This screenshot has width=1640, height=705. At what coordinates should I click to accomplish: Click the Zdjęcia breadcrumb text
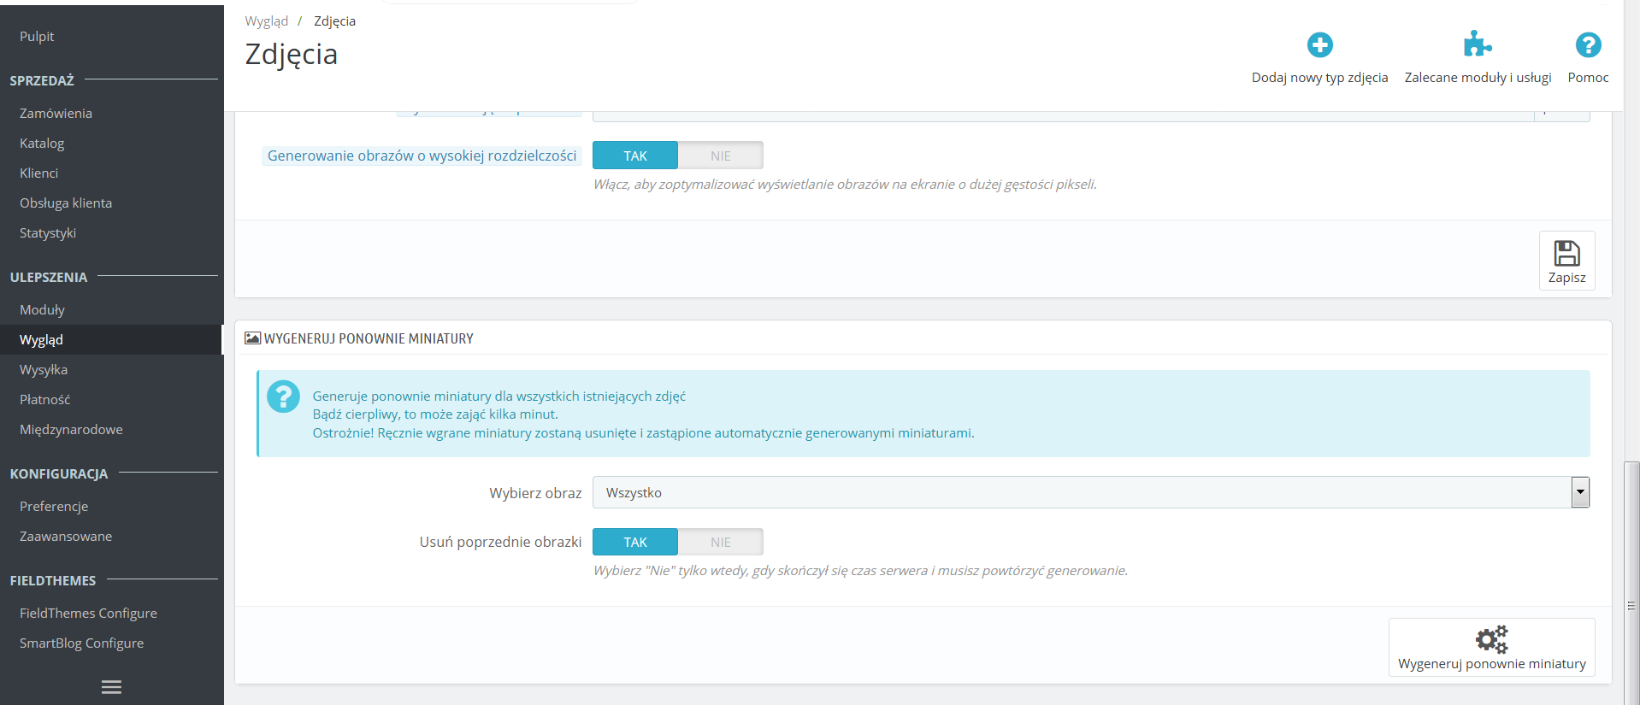(x=334, y=21)
